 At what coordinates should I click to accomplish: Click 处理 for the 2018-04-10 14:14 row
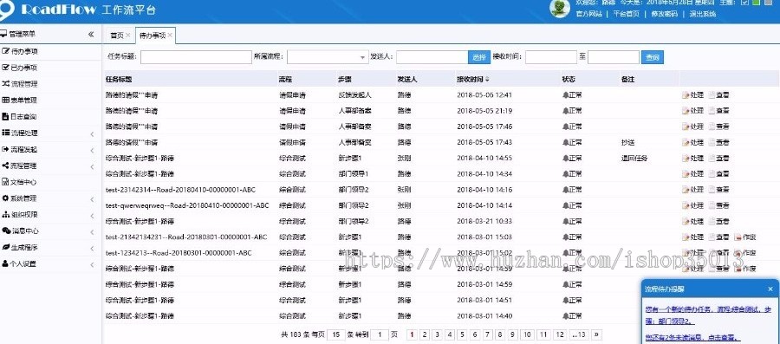693,205
